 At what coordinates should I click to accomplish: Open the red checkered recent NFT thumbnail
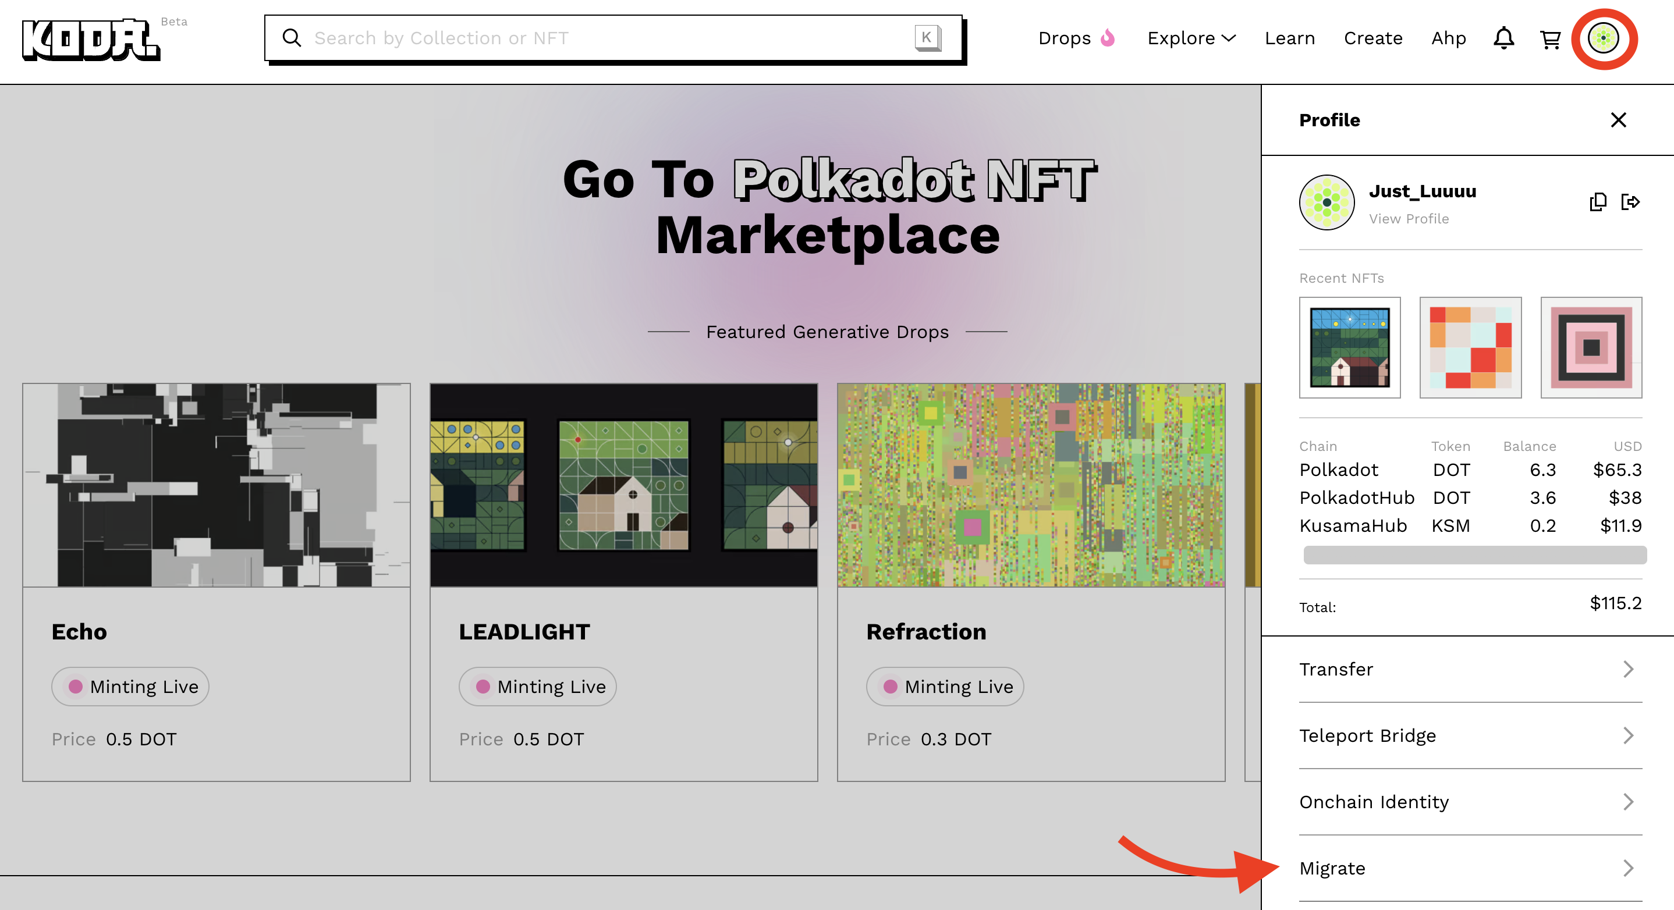click(x=1470, y=347)
